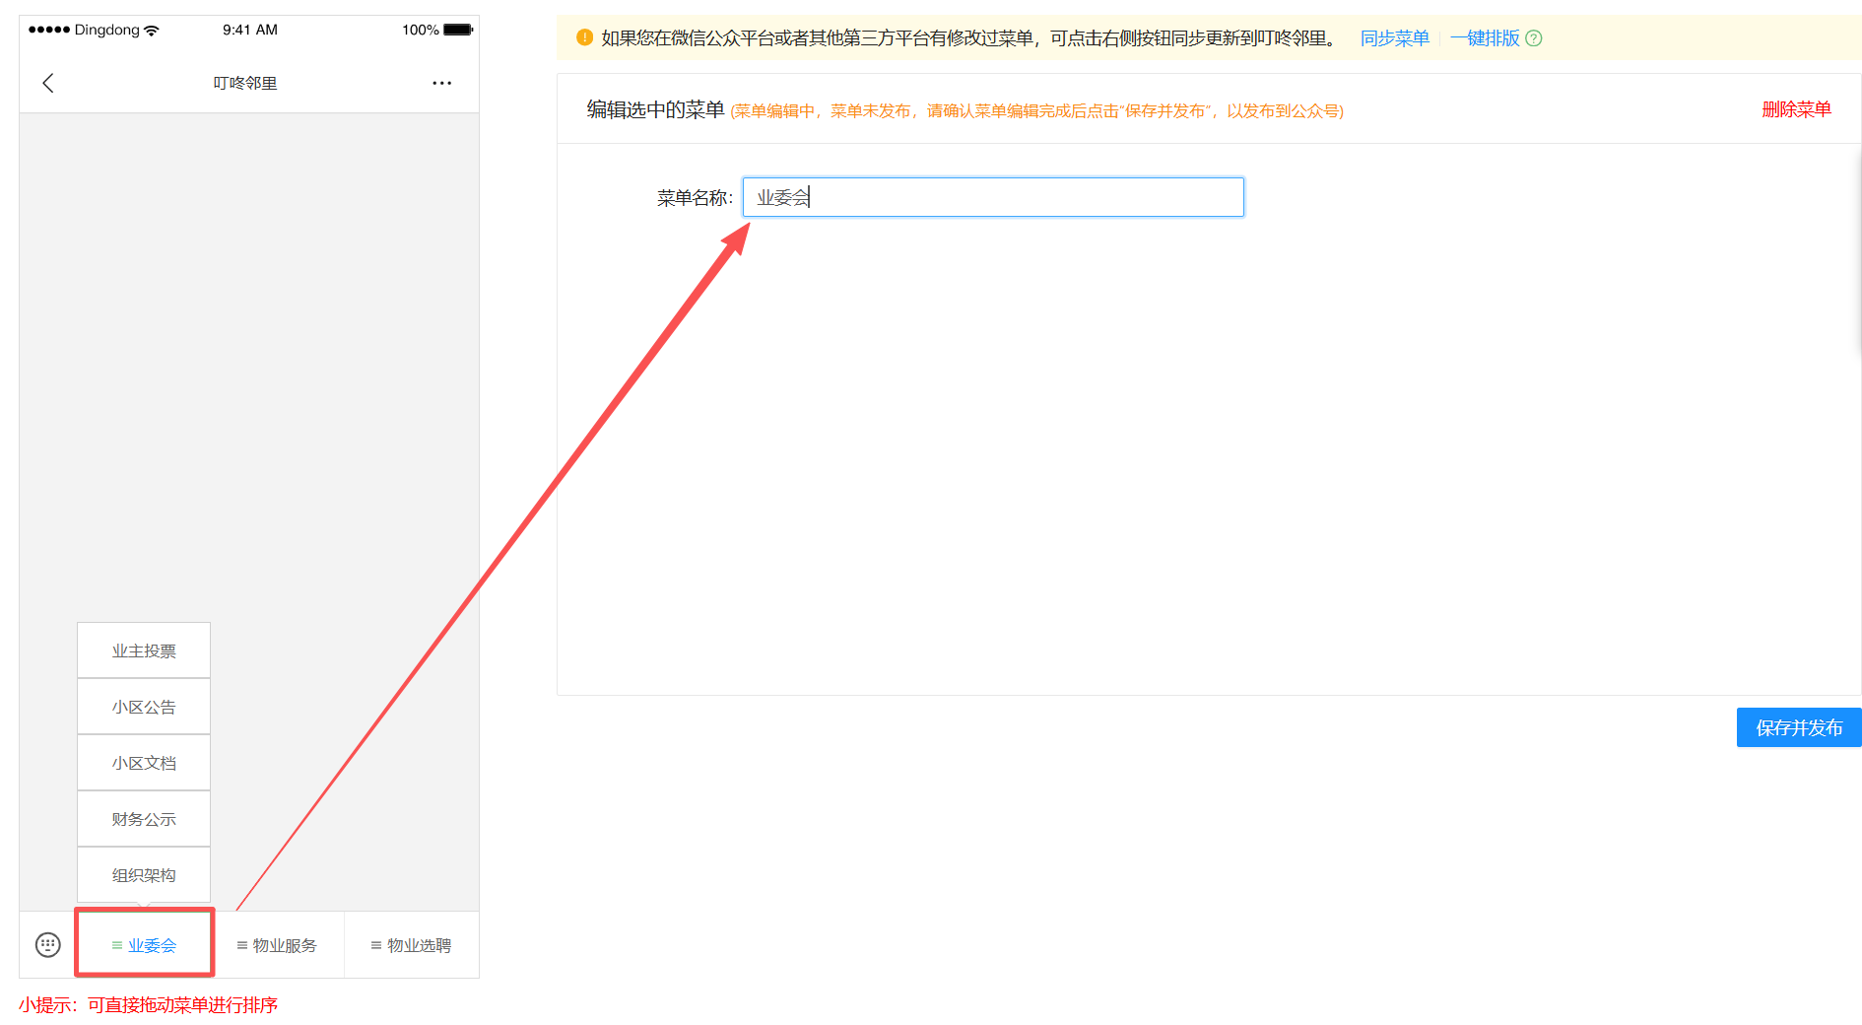Click the orange warning icon in notice bar

pos(584,37)
